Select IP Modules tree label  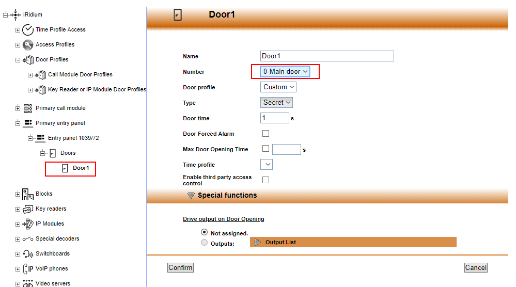click(x=50, y=224)
